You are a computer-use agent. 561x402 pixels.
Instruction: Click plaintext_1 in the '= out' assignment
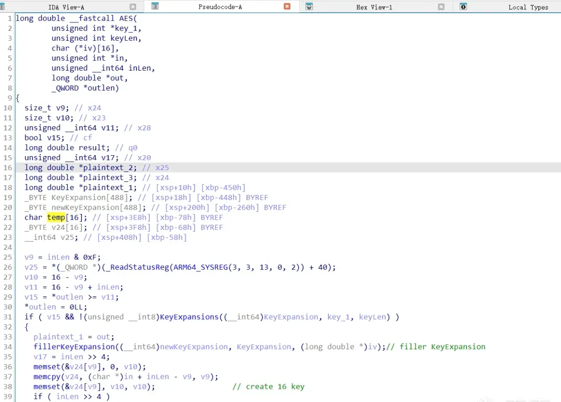(x=58, y=337)
